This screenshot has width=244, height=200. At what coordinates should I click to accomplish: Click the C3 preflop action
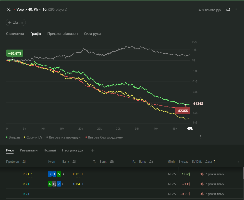[30, 174]
